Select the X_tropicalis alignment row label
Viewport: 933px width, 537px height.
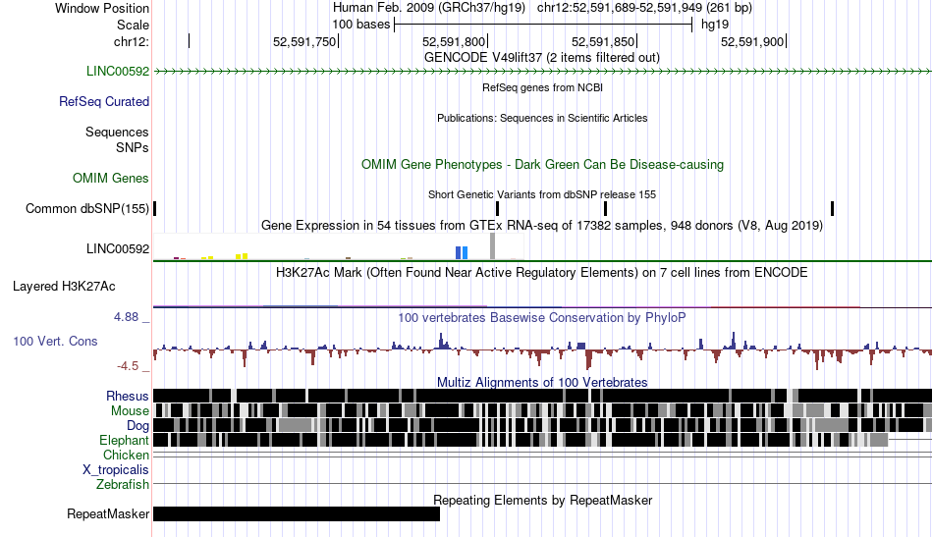pos(116,470)
